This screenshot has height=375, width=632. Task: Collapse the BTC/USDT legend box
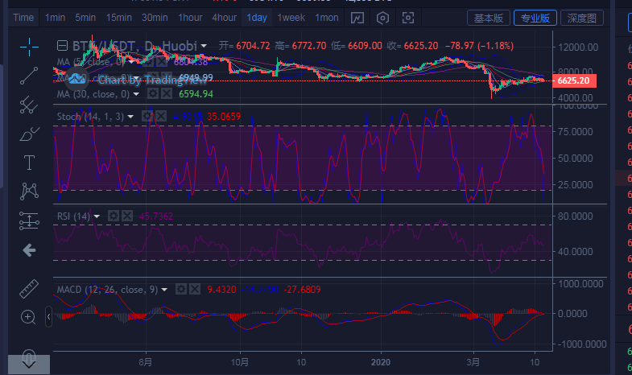point(62,46)
